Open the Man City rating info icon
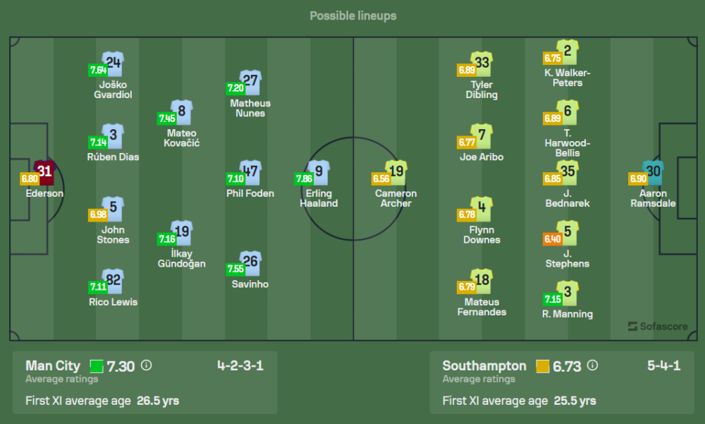 click(147, 365)
